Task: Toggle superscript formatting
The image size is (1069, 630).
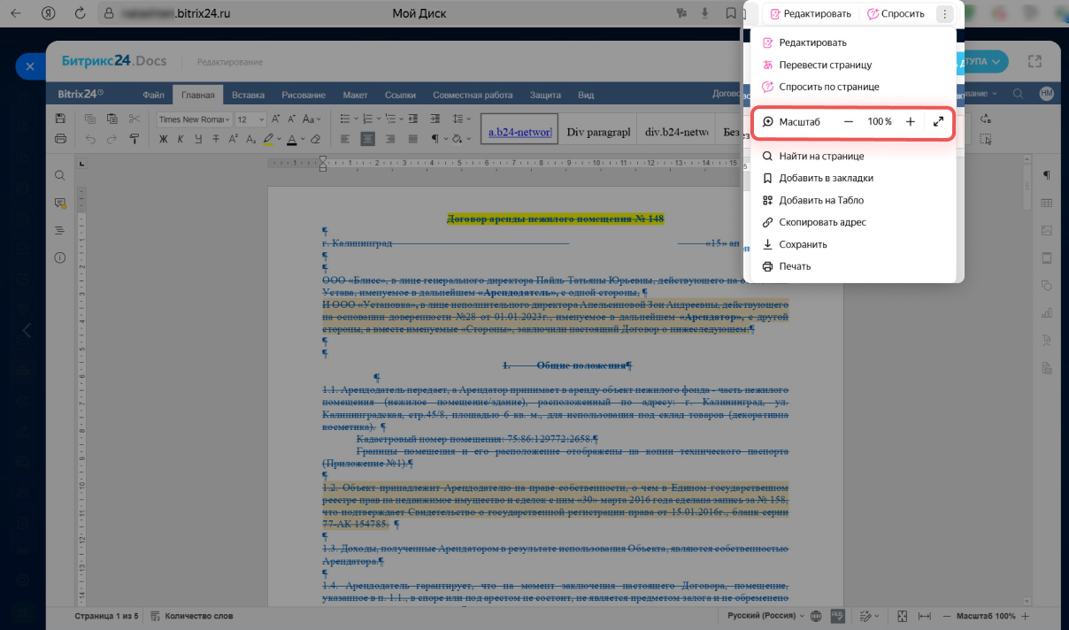Action: [234, 139]
